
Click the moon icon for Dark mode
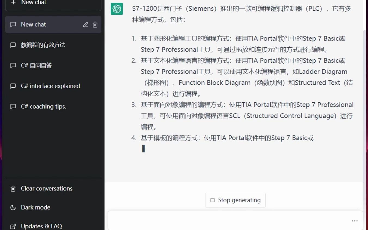tap(13, 208)
